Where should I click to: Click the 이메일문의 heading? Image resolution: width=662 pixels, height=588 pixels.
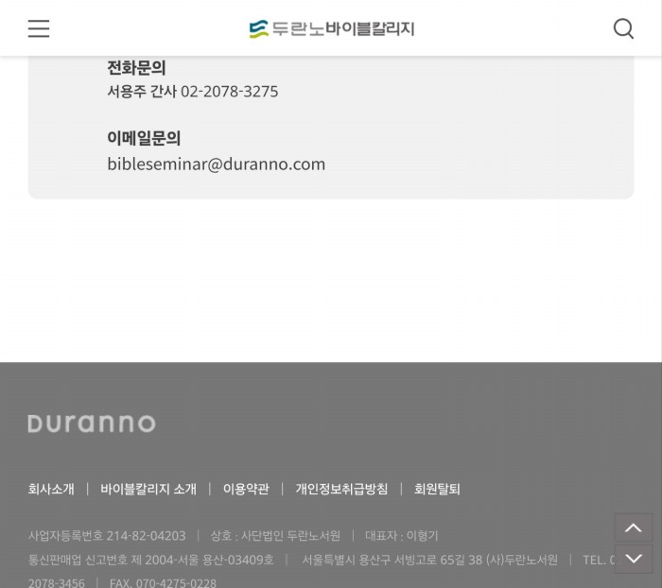click(144, 138)
